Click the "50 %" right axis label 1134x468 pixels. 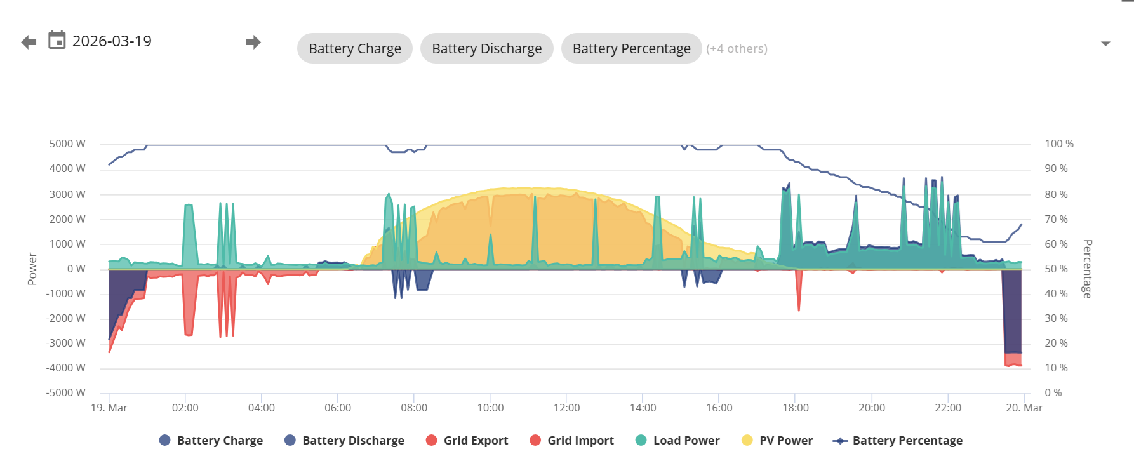click(x=1057, y=269)
